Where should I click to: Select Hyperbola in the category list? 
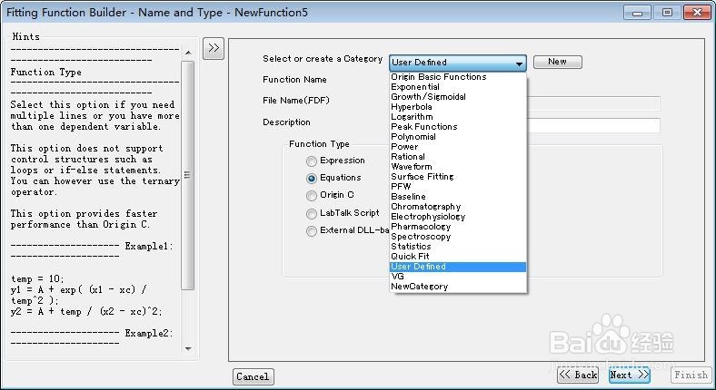coord(458,107)
